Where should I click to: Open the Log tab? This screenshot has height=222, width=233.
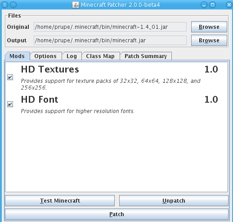point(72,56)
